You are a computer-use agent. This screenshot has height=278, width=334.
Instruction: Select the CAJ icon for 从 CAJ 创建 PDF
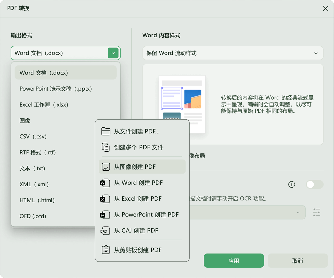(x=105, y=231)
